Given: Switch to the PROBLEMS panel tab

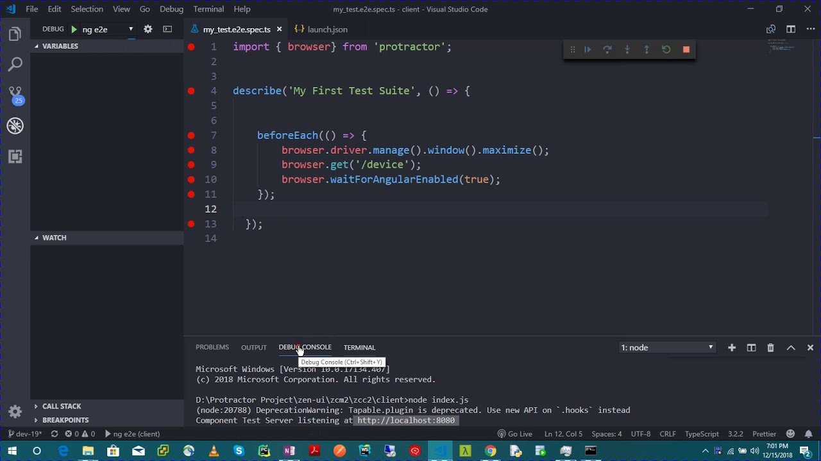Looking at the screenshot, I should click(x=212, y=347).
